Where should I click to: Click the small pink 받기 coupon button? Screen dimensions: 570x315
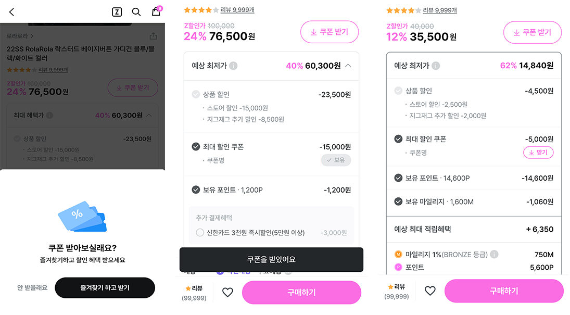point(538,153)
